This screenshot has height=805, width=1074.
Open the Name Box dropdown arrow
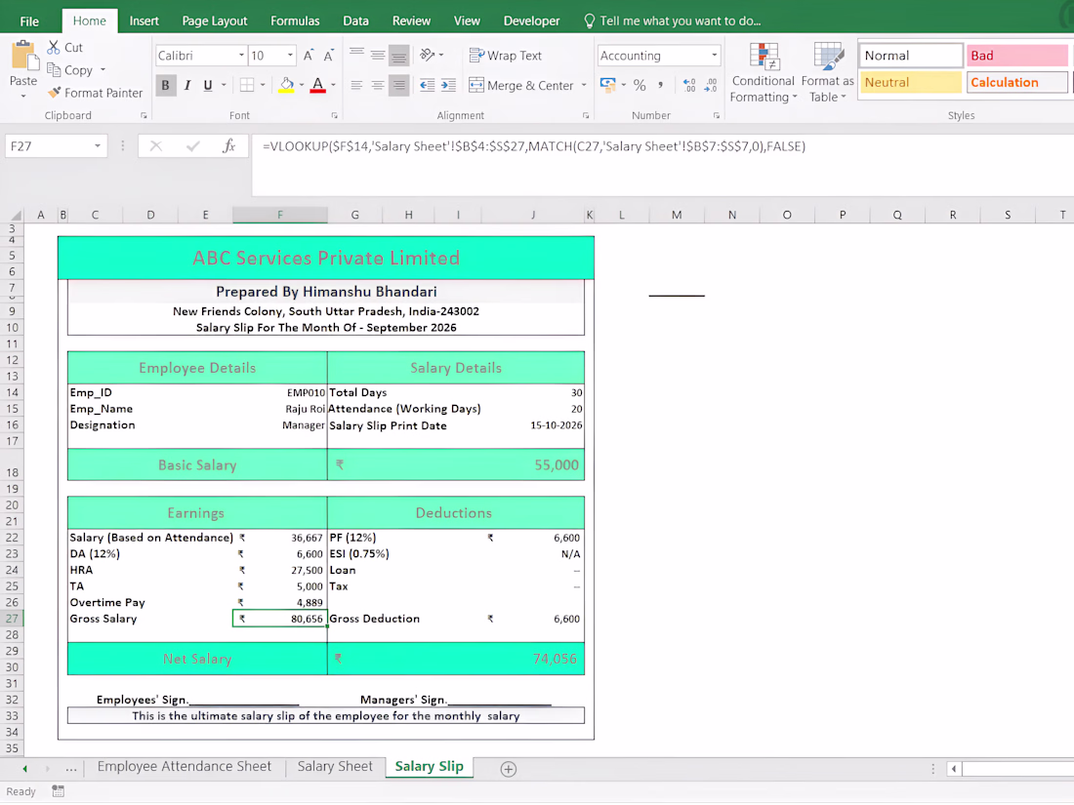pyautogui.click(x=98, y=145)
